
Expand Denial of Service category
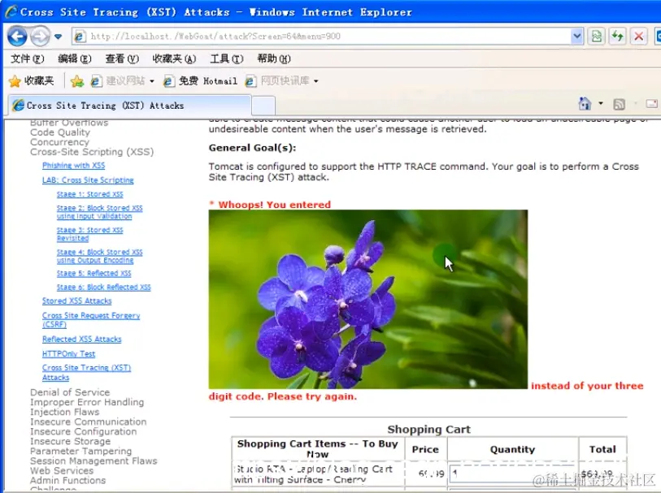click(x=70, y=392)
